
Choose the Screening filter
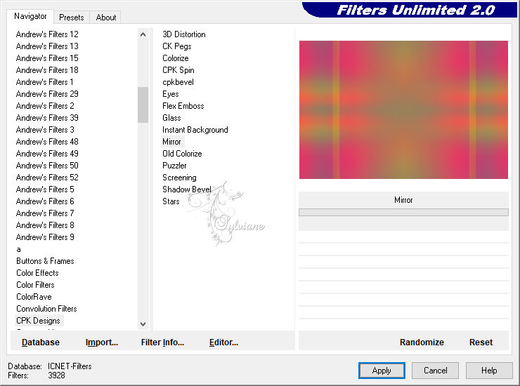(179, 178)
